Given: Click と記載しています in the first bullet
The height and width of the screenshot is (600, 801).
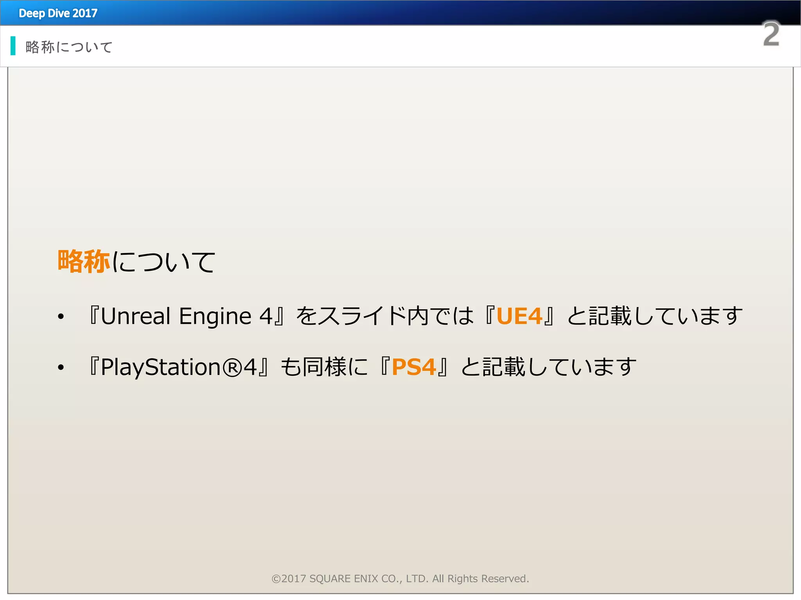Looking at the screenshot, I should pyautogui.click(x=655, y=316).
